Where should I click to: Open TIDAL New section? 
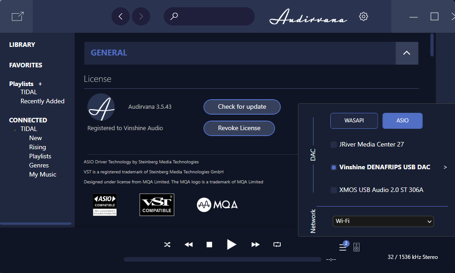(x=35, y=138)
